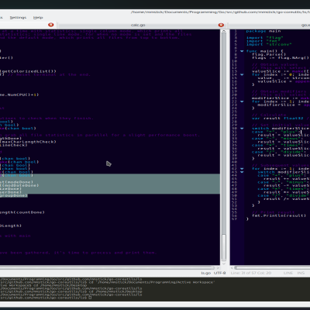Image resolution: width=310 pixels, height=310 pixels.
Task: Open the Settings menu
Action: (18, 18)
